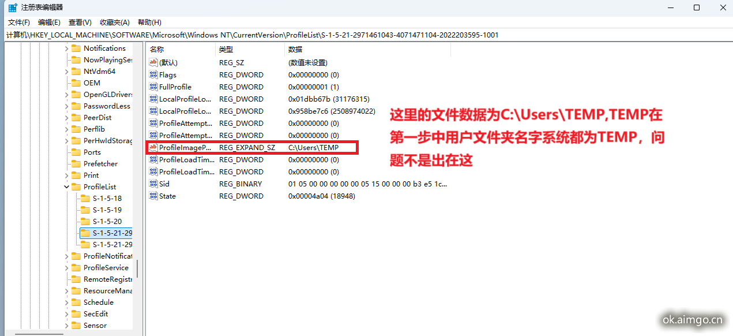Viewport: 733px width, 336px height.
Task: Click the OEM folder icon
Action: point(76,83)
